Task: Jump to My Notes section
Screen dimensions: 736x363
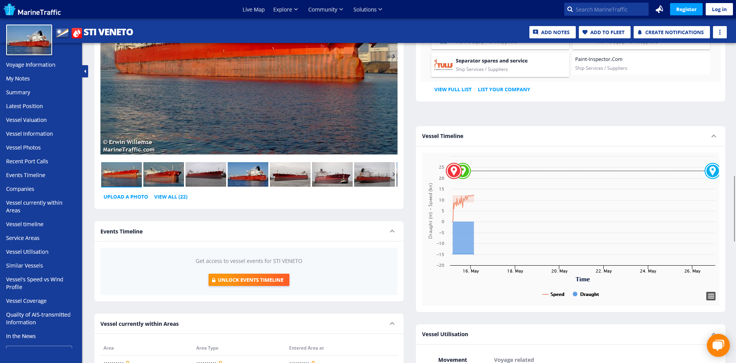Action: (x=18, y=79)
